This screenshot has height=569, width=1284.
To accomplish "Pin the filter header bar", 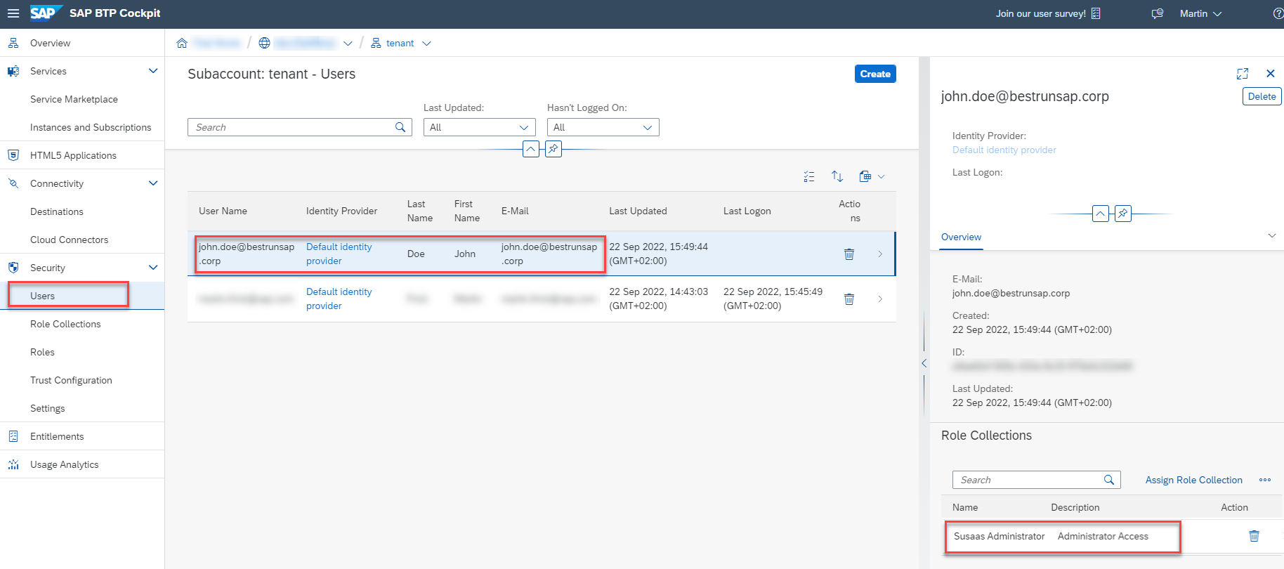I will click(553, 149).
